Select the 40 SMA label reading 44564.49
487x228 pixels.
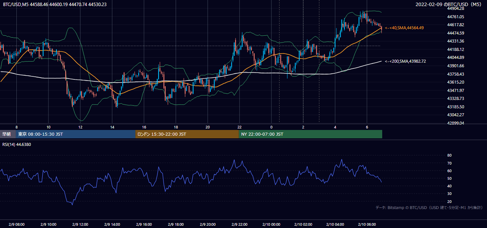pos(404,28)
